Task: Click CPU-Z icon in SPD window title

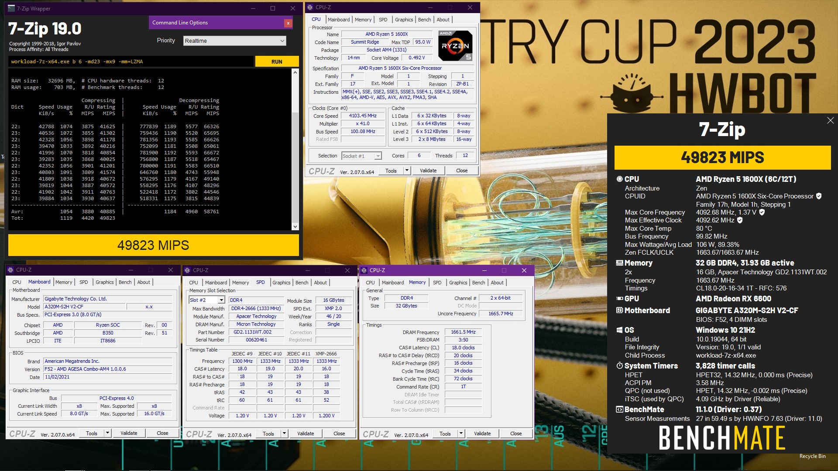Action: (188, 270)
